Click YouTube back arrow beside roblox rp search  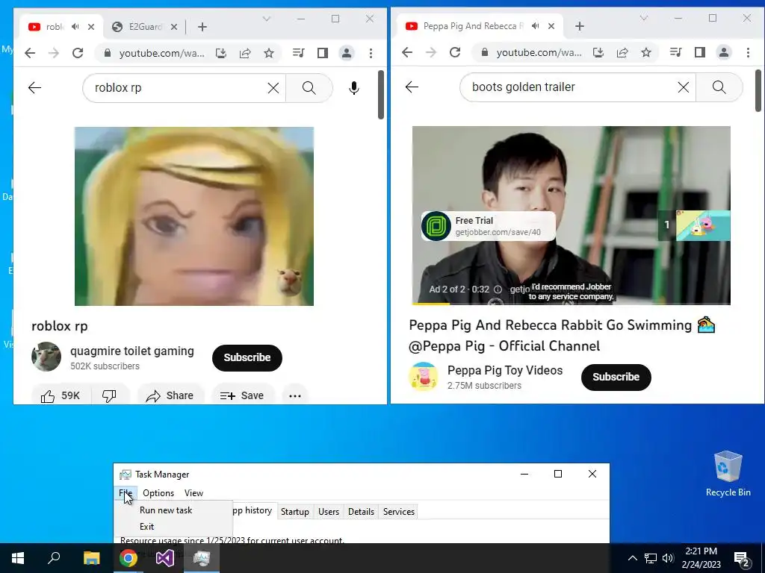pos(34,88)
